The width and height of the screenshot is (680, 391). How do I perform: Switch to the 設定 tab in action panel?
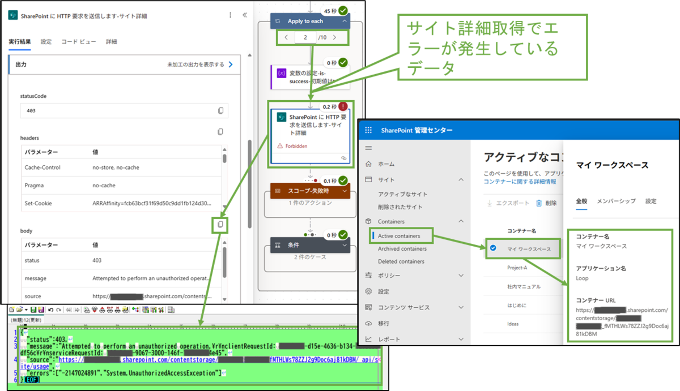click(x=46, y=42)
